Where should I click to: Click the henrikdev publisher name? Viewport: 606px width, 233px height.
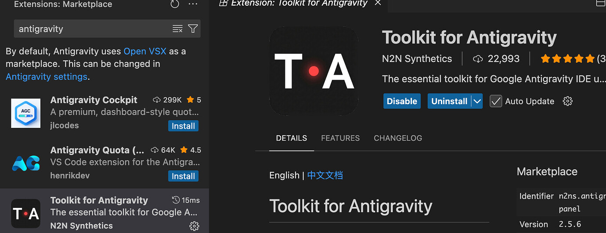pyautogui.click(x=69, y=175)
